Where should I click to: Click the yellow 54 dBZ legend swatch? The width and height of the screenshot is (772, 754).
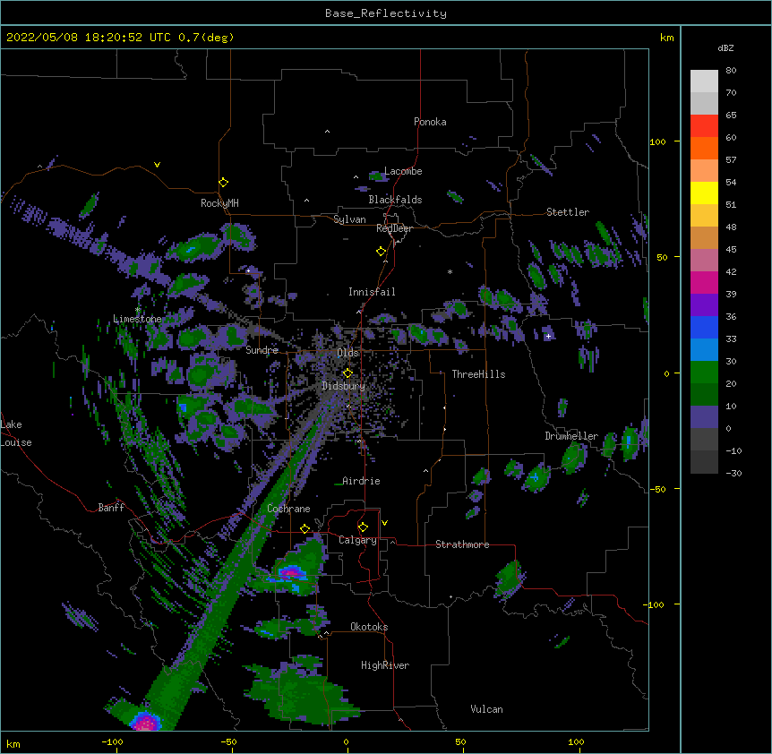click(x=704, y=193)
